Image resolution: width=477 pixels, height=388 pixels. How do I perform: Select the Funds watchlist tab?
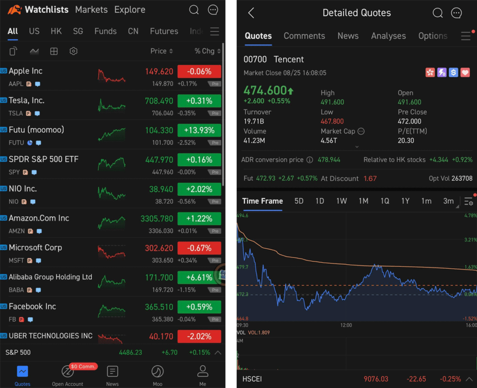[x=106, y=31]
